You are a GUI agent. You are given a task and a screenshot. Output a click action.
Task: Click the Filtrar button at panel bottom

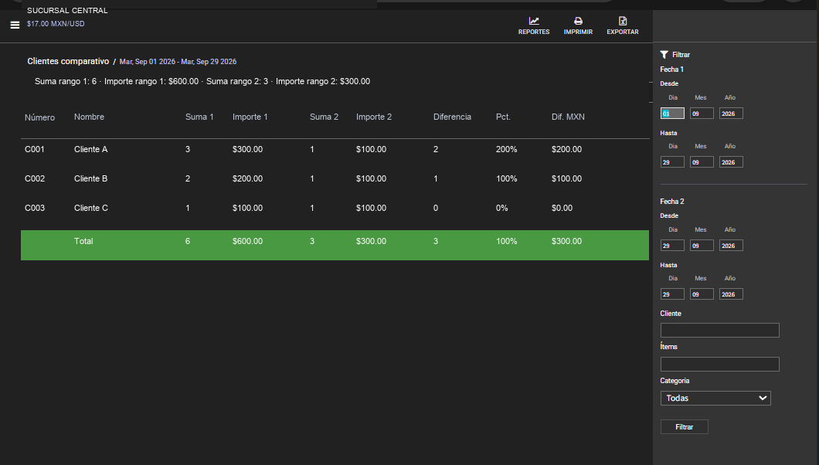coord(685,427)
